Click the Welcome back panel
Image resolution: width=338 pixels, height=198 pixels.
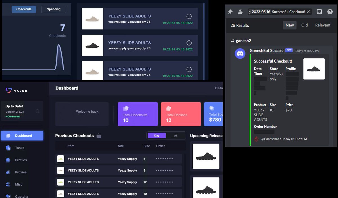click(82, 114)
